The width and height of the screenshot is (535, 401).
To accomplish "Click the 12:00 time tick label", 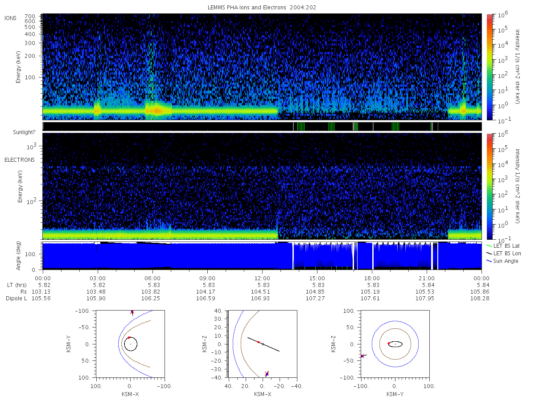I will click(262, 278).
